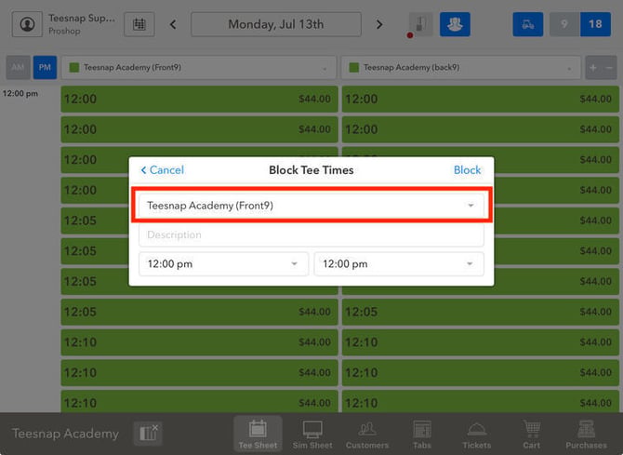Open the start time 12:00 pm dropdown

coord(223,264)
